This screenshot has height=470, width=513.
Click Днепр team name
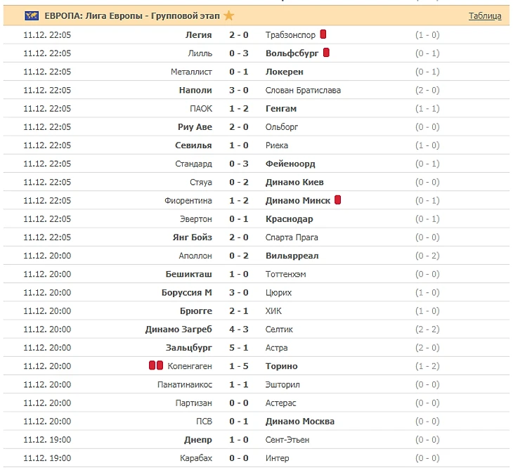(198, 440)
